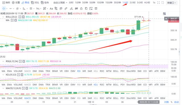The image size is (182, 105).
Task: Open the single window layout dropdown
Action: tap(171, 3)
